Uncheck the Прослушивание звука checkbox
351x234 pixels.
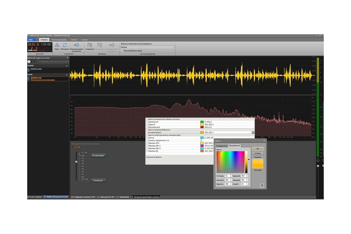[x=122, y=50]
